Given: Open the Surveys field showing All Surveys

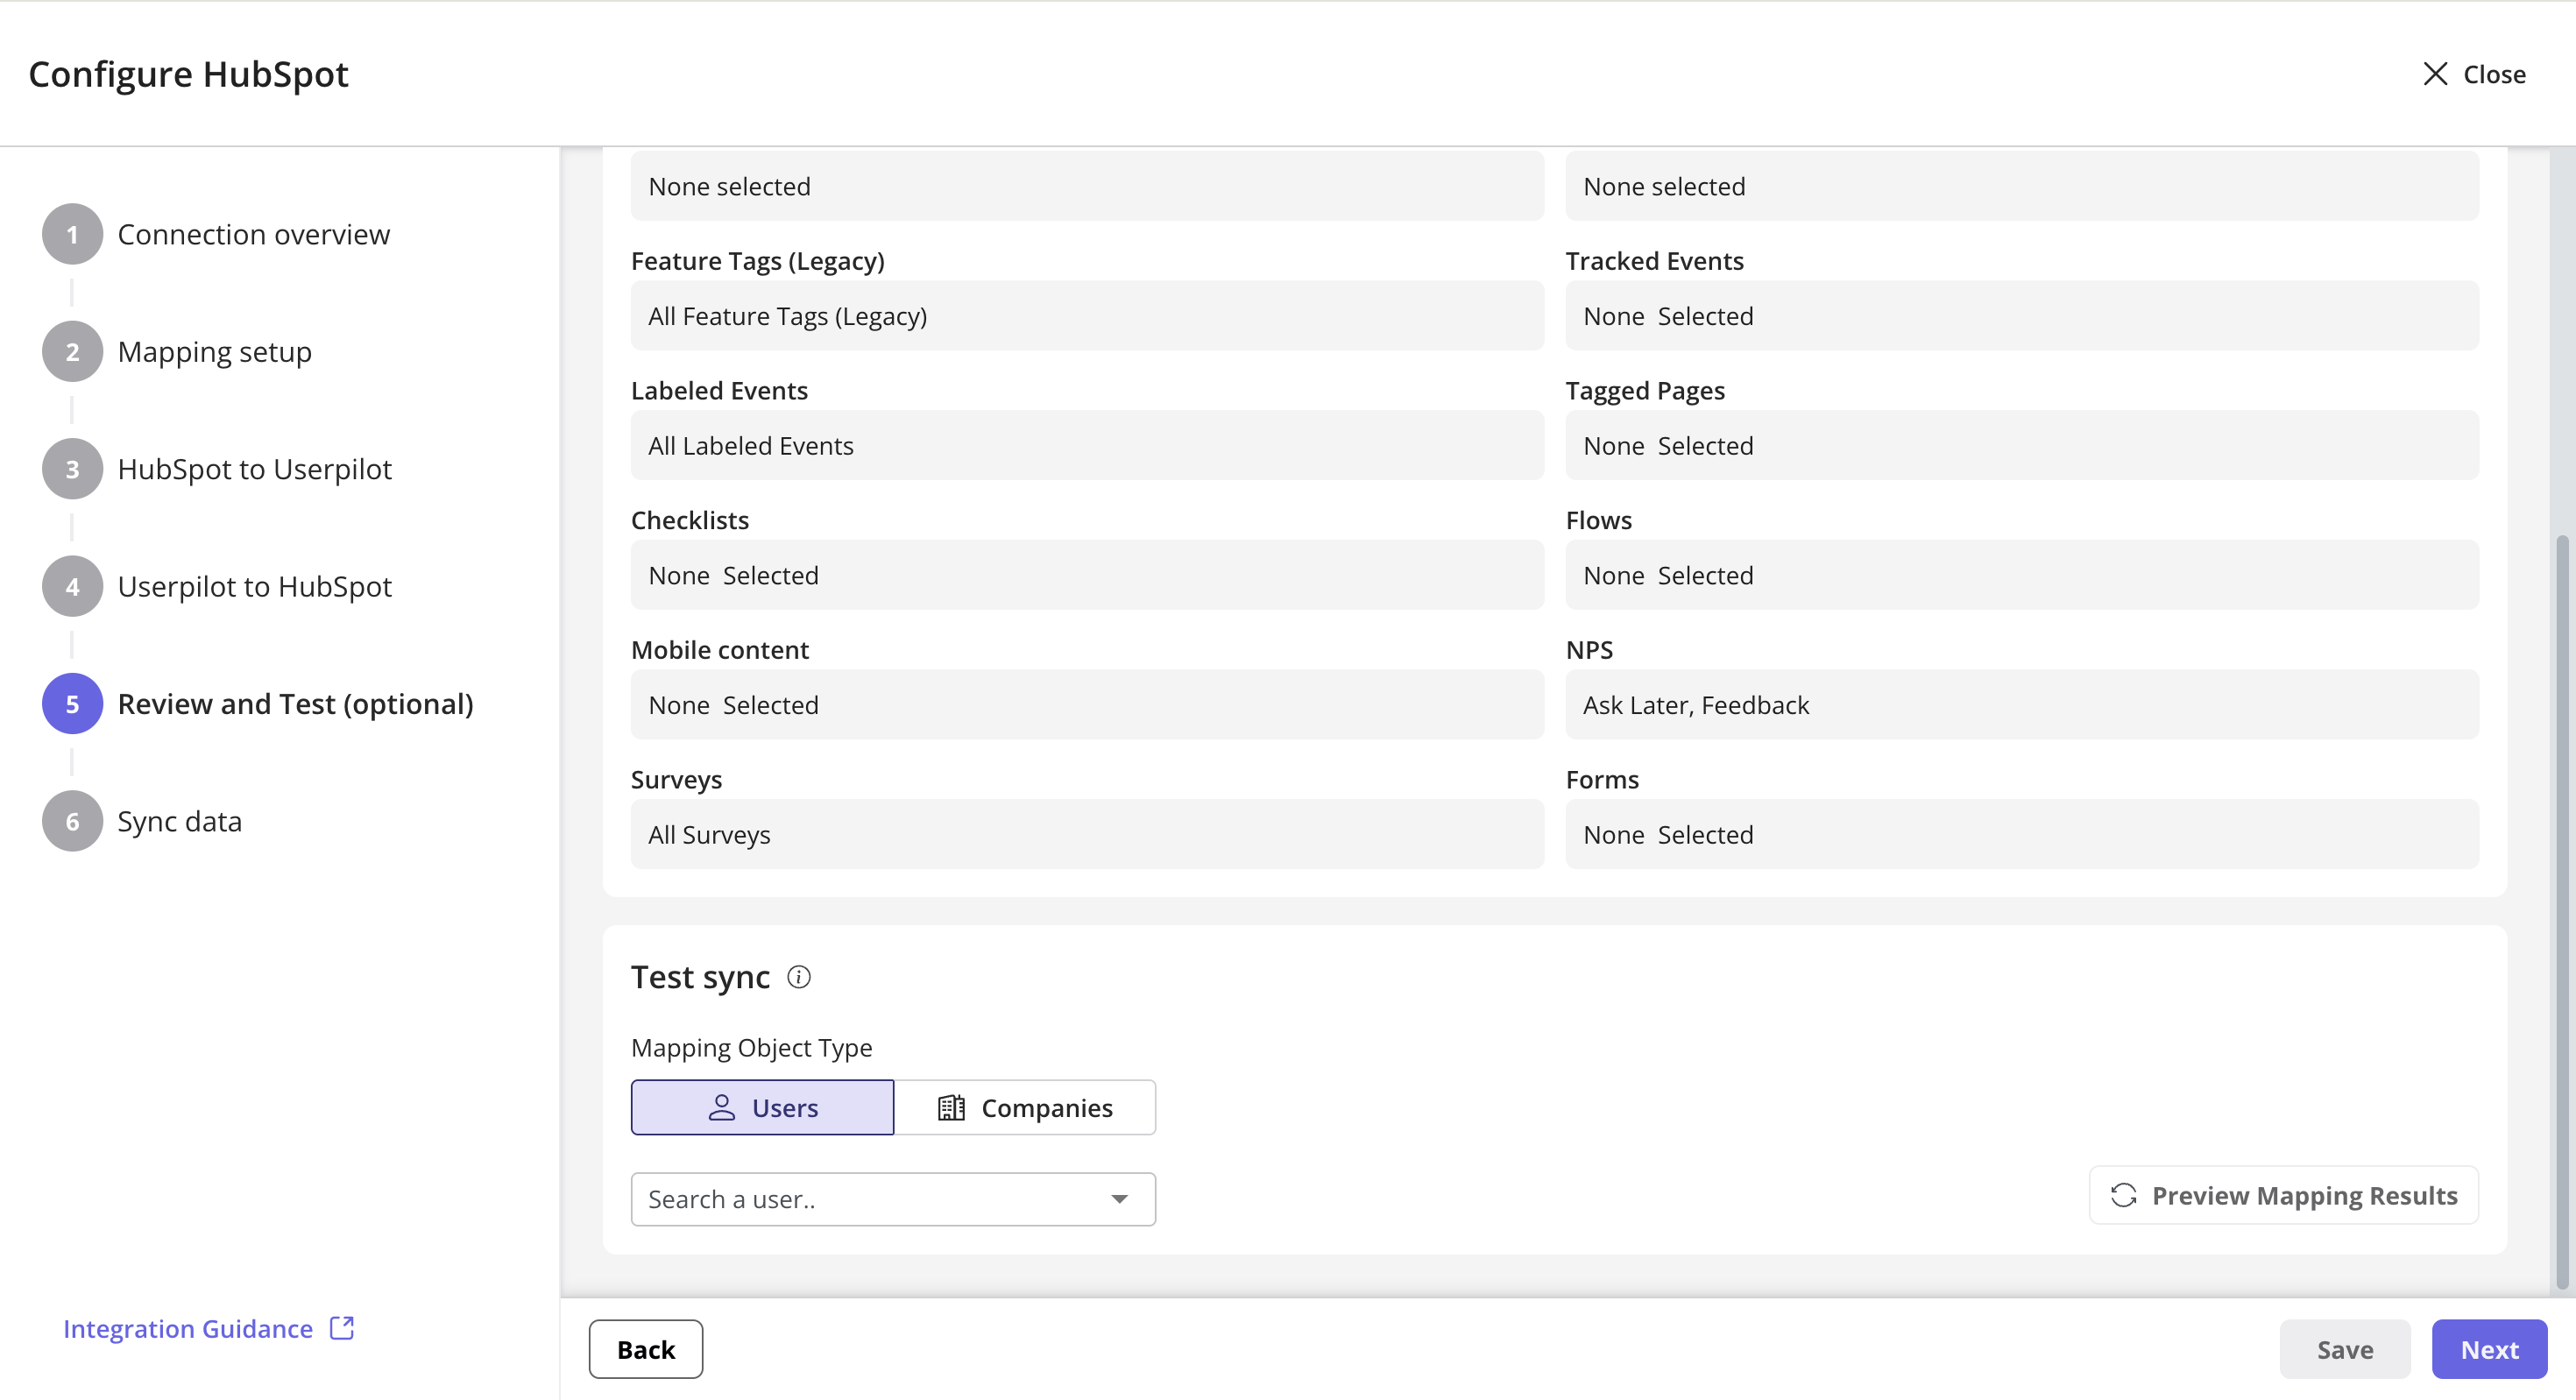Looking at the screenshot, I should point(1086,834).
